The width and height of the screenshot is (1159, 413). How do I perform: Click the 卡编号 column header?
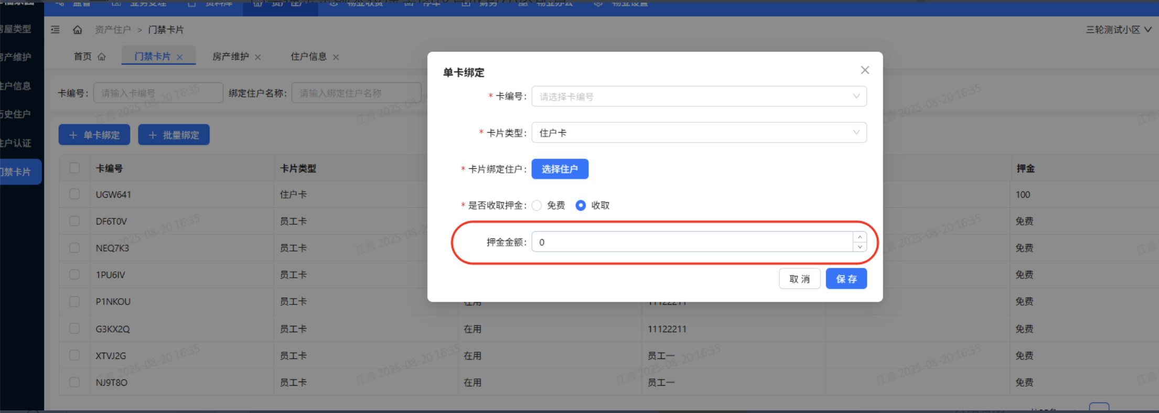(x=109, y=168)
